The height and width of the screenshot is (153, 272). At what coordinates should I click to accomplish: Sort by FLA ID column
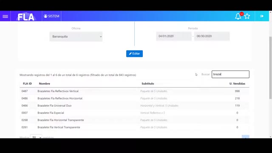[x=27, y=84]
